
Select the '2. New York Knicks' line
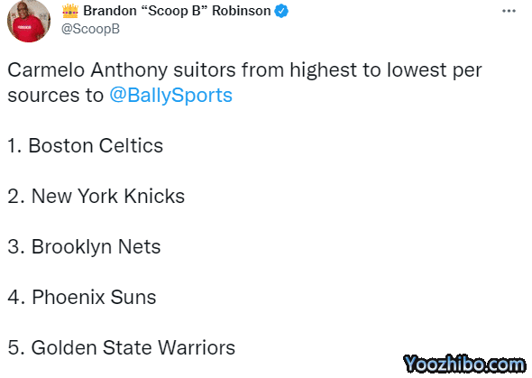[x=96, y=196]
